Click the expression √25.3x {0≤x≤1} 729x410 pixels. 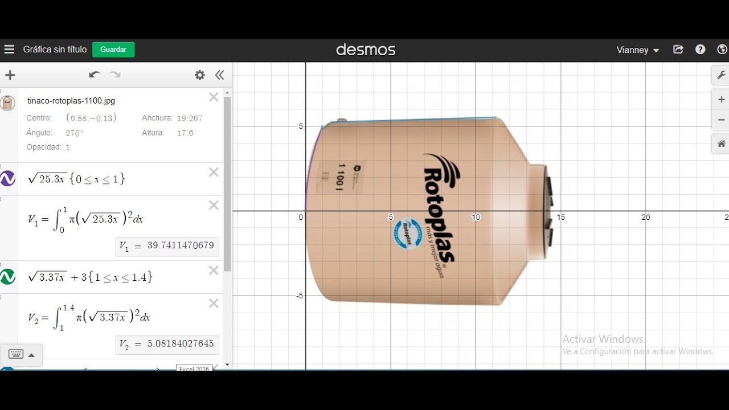[x=76, y=179]
